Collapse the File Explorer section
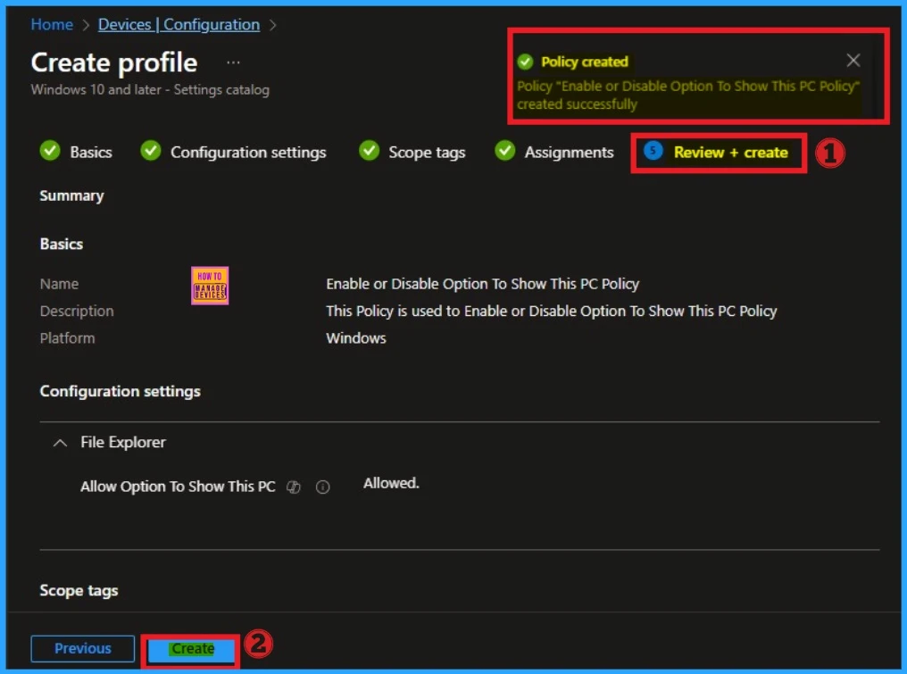907x674 pixels. click(x=60, y=443)
